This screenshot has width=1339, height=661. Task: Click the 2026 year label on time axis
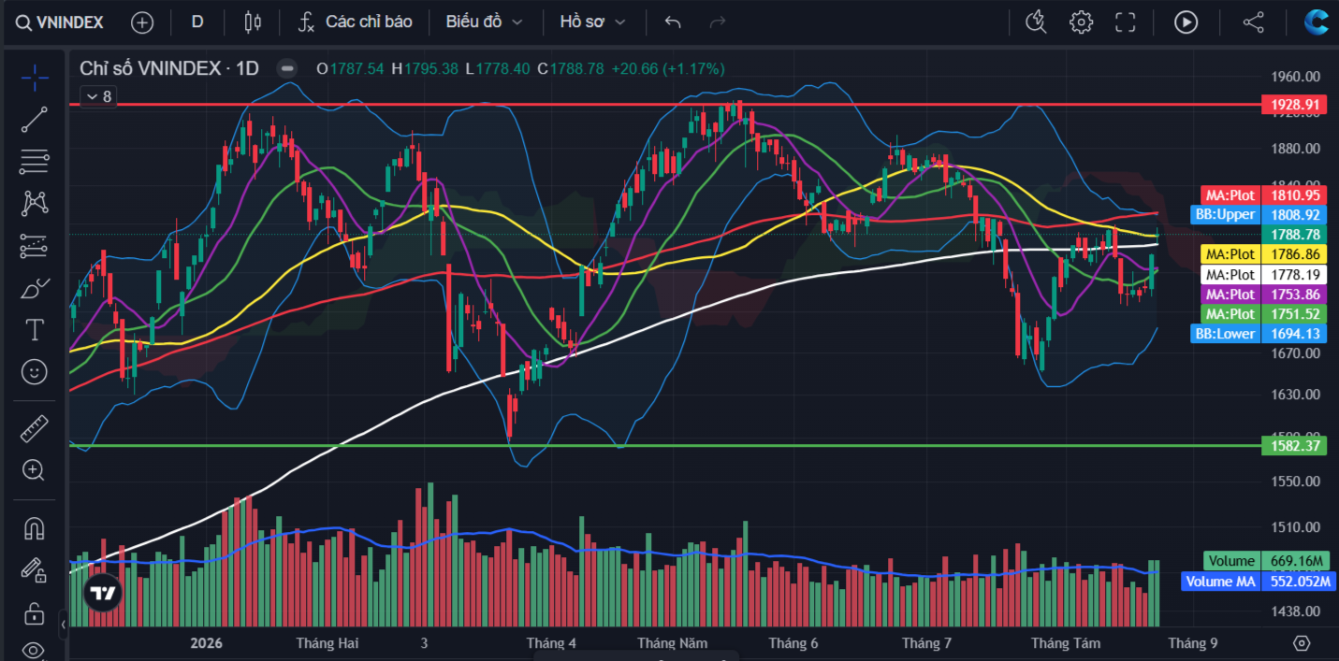point(207,643)
